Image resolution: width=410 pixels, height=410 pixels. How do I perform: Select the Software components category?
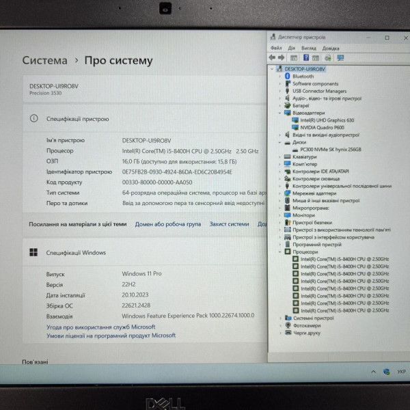pos(315,83)
